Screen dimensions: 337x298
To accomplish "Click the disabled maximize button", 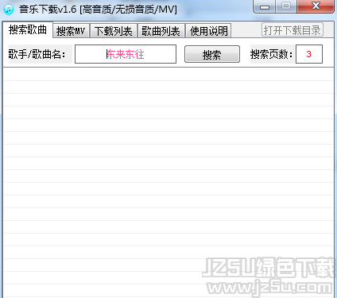I will tap(286, 6).
